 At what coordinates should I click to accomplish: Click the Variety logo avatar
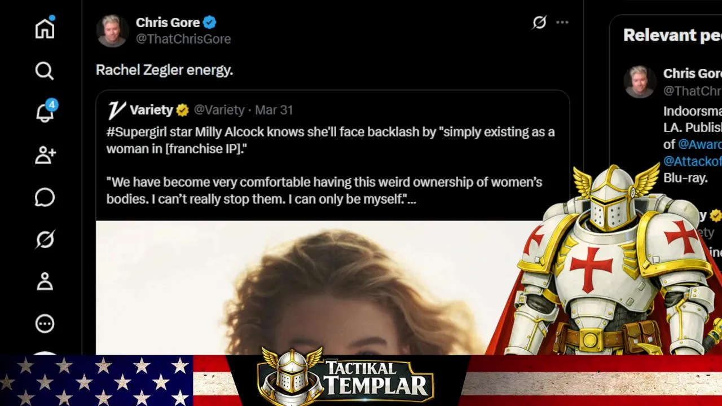point(116,110)
